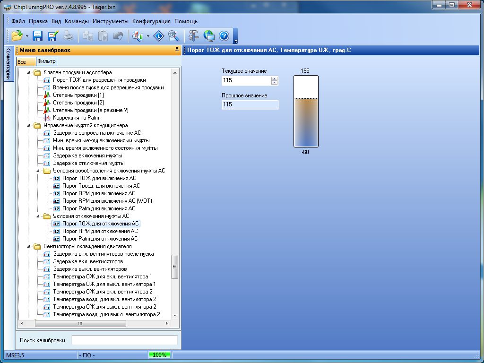Image resolution: width=484 pixels, height=363 pixels.
Task: Collapse the Вентиляторы охлаждения двигателя folder
Action: tap(28, 246)
